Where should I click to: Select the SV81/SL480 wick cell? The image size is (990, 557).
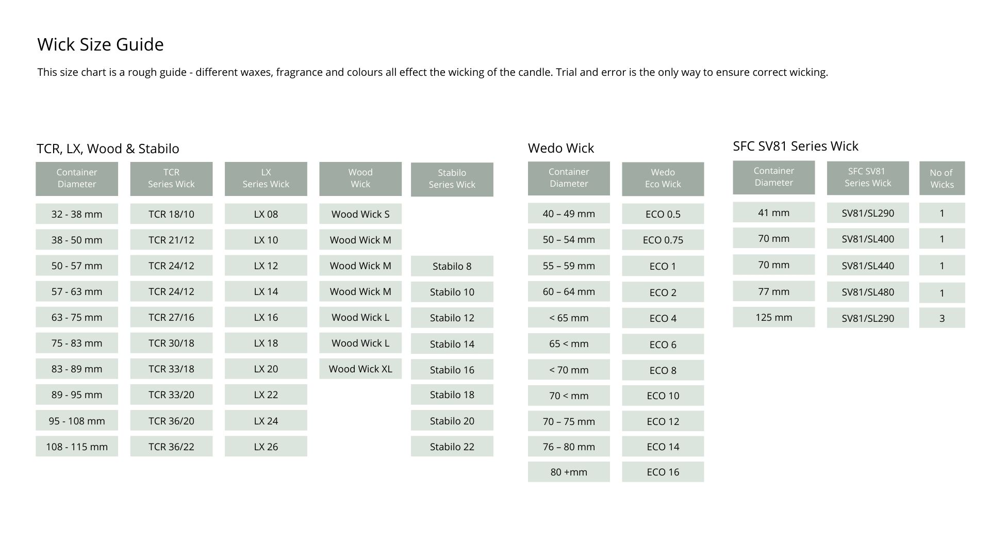click(867, 292)
